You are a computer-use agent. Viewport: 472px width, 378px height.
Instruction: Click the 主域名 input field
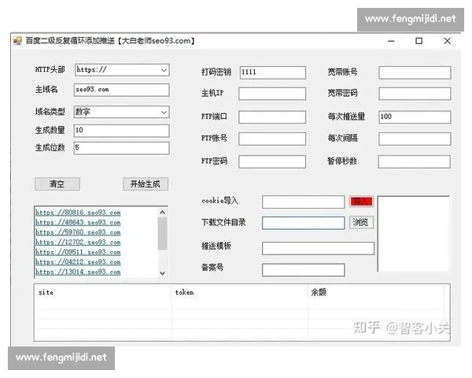pyautogui.click(x=122, y=90)
